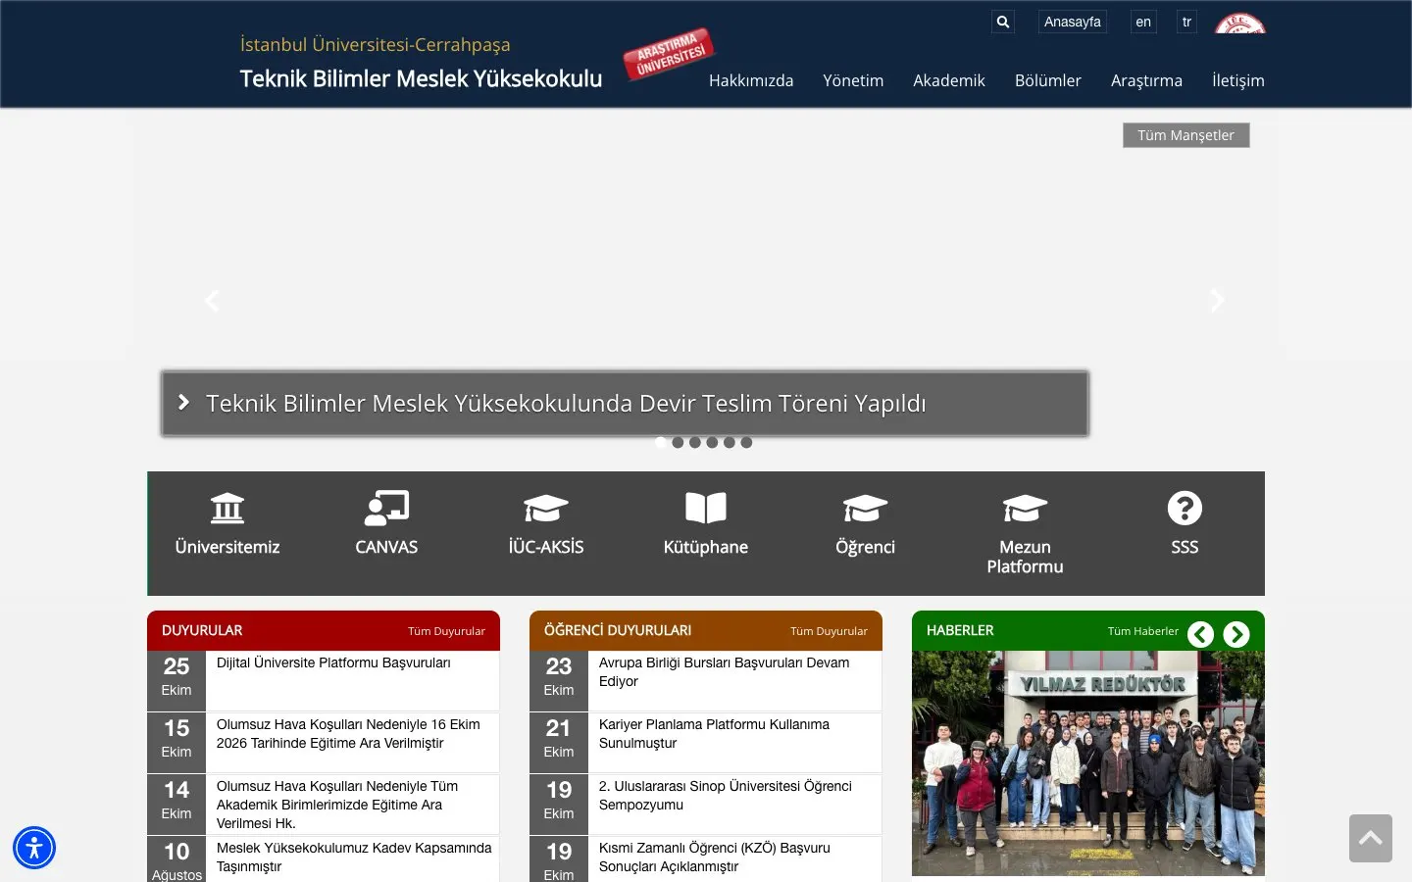Click the SSS question mark icon
The height and width of the screenshot is (882, 1412).
pos(1185,508)
